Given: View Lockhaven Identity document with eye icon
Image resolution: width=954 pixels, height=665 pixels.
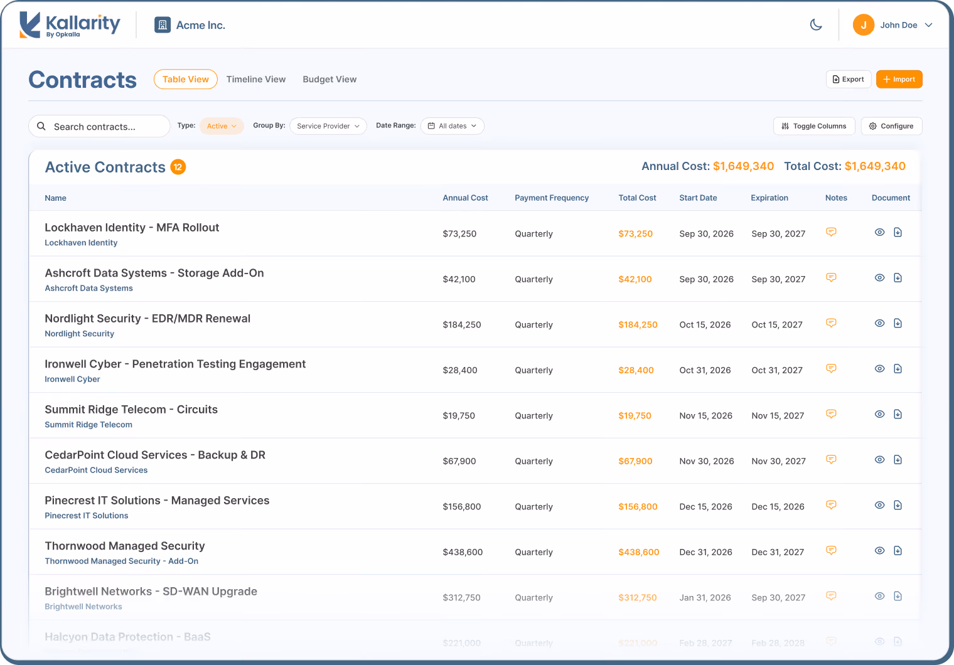Looking at the screenshot, I should point(880,232).
